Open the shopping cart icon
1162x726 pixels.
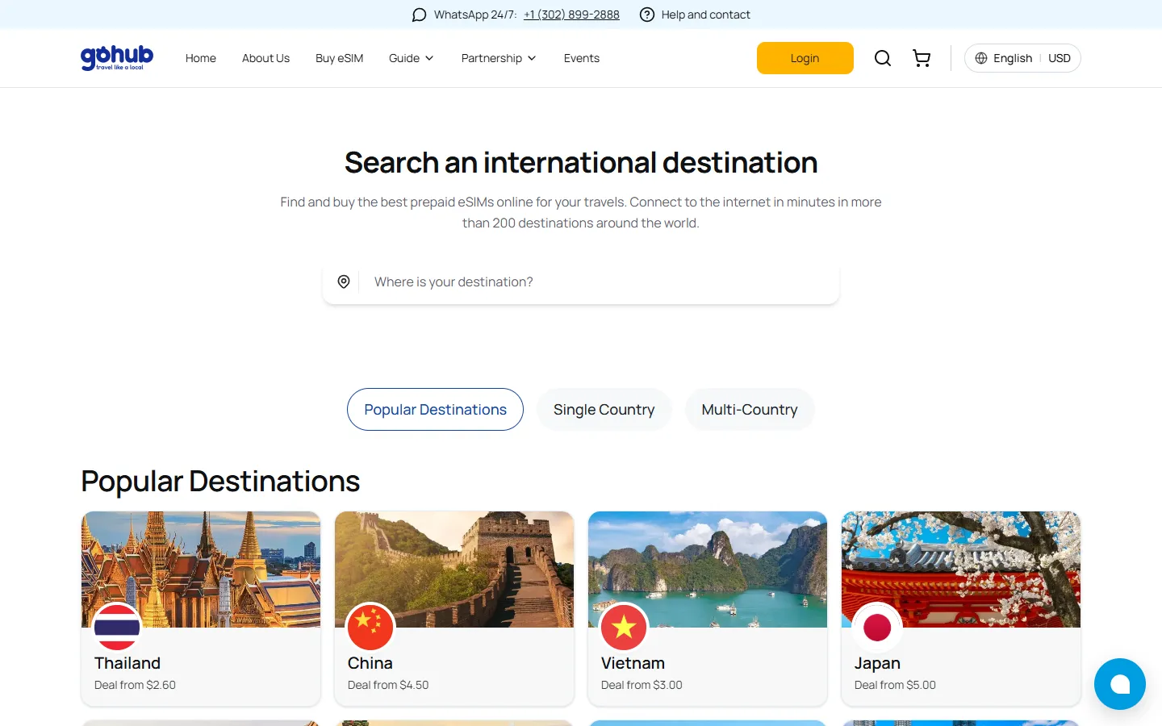pos(922,58)
